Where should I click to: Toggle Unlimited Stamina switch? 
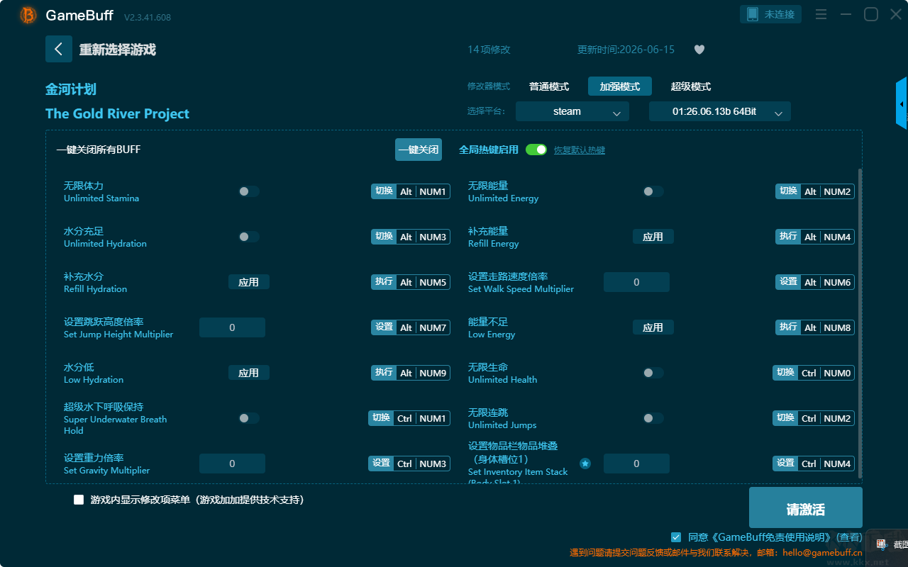click(249, 191)
